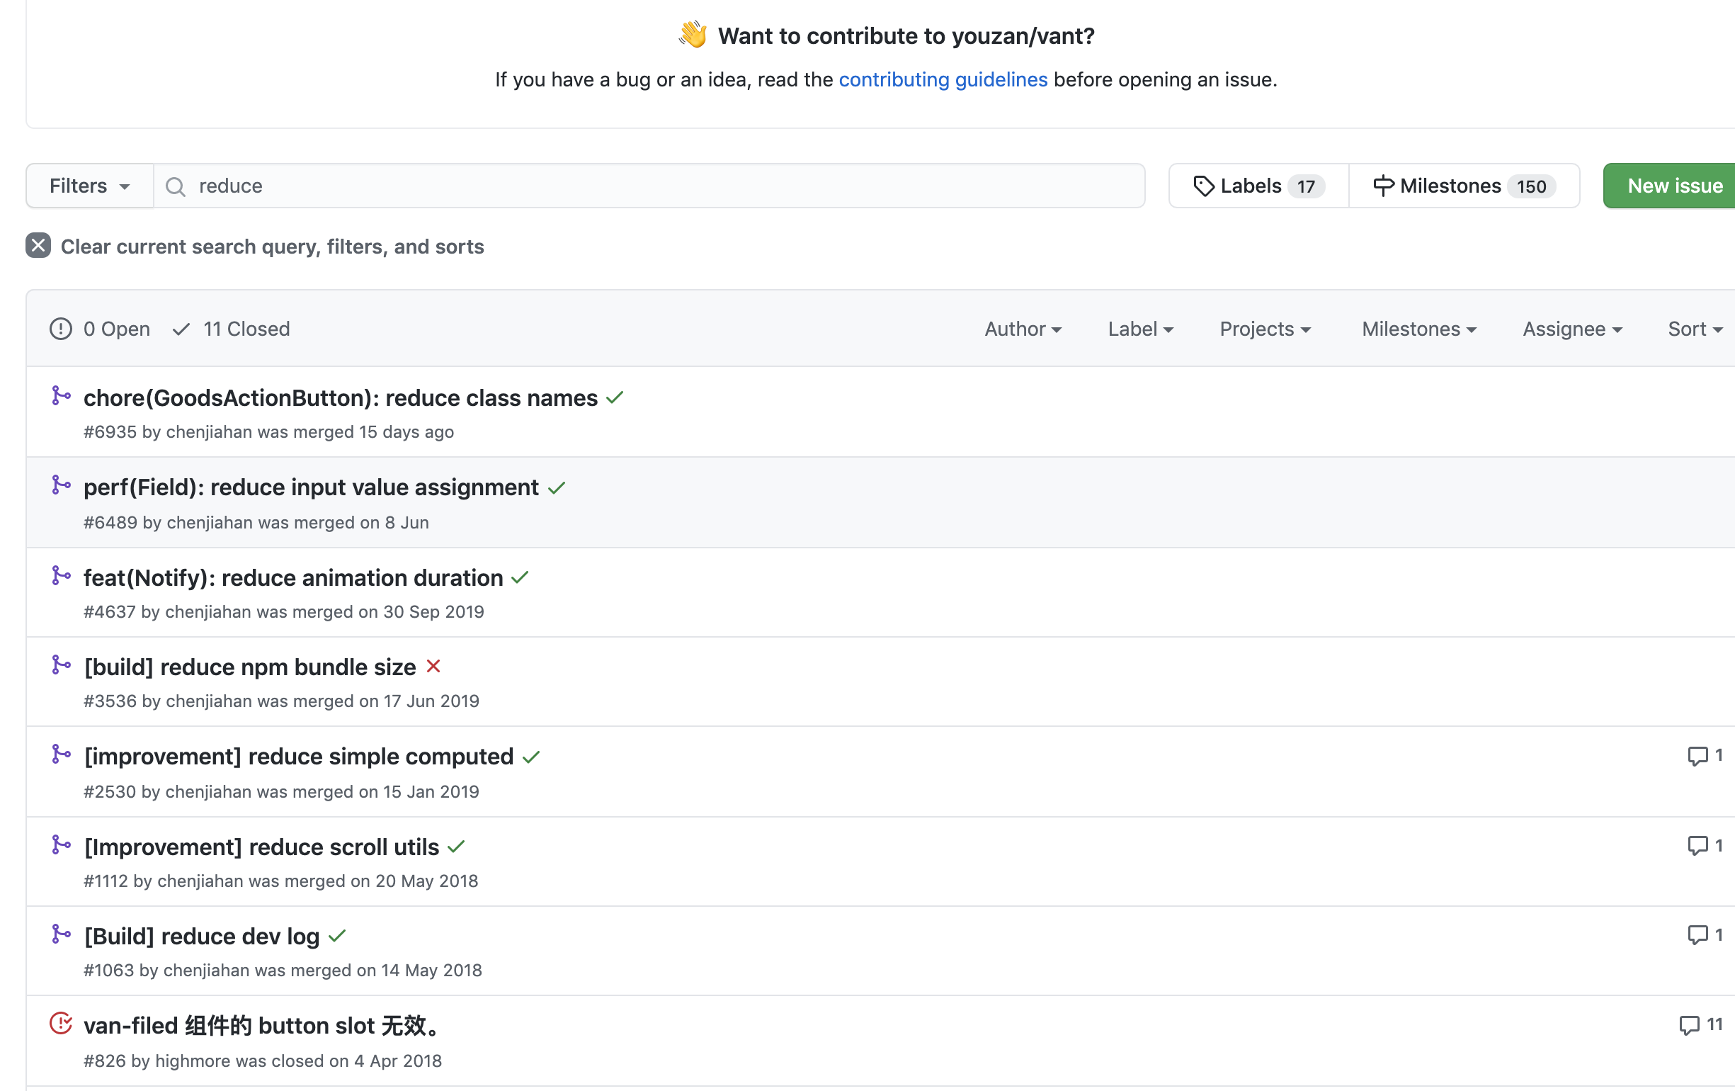Image resolution: width=1735 pixels, height=1091 pixels.
Task: Expand the Milestones filter in list header
Action: [1418, 329]
